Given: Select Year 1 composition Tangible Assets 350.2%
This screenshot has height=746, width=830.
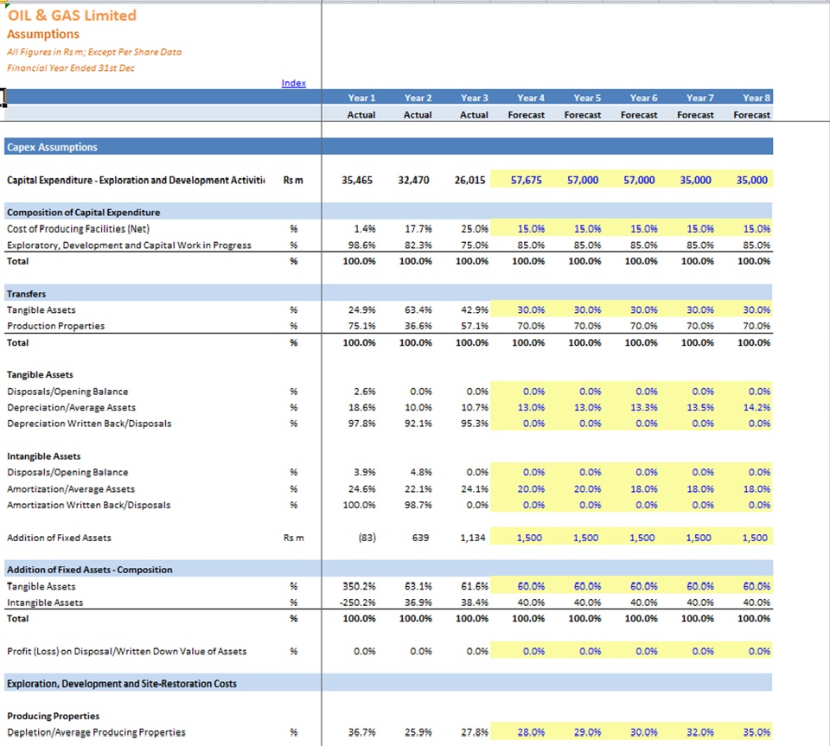Looking at the screenshot, I should (359, 586).
